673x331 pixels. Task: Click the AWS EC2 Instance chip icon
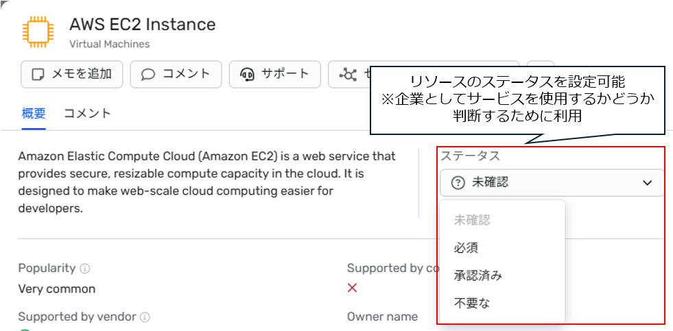coord(37,32)
